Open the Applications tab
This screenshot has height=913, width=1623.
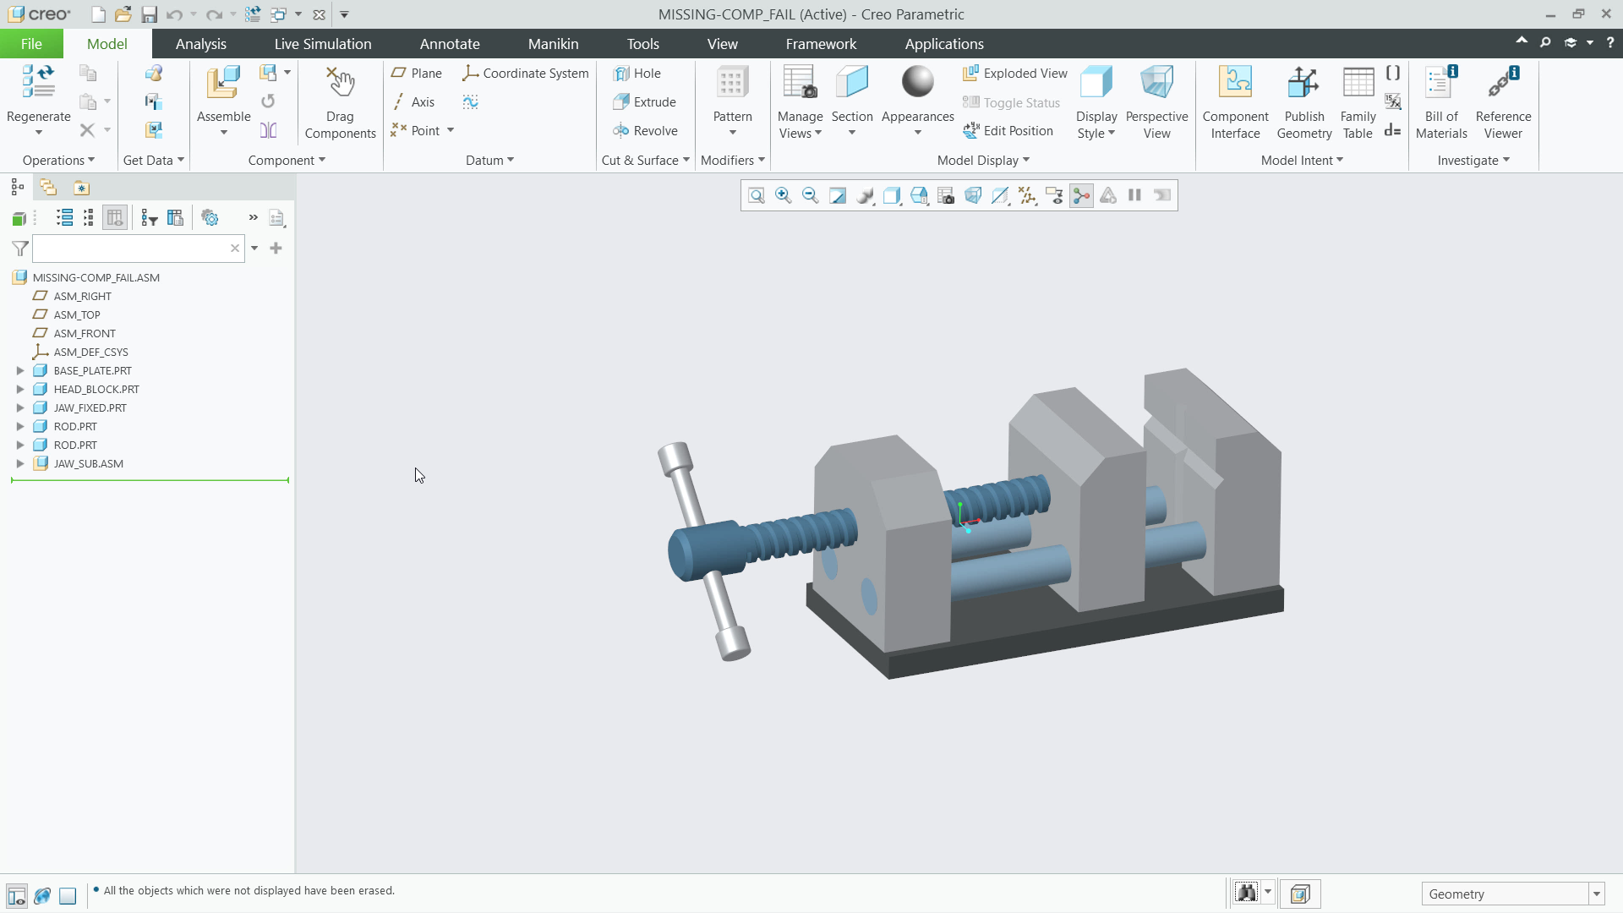944,44
